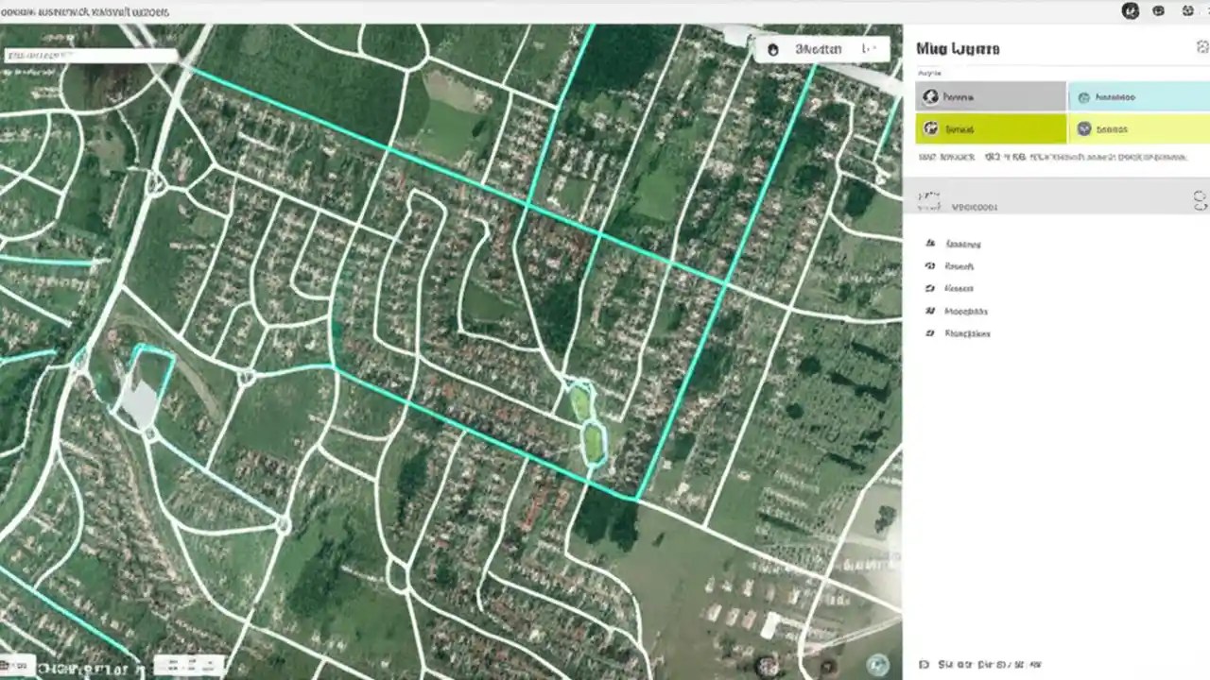Click the location pin icon on the Westerton marker
The height and width of the screenshot is (680, 1210).
[773, 49]
